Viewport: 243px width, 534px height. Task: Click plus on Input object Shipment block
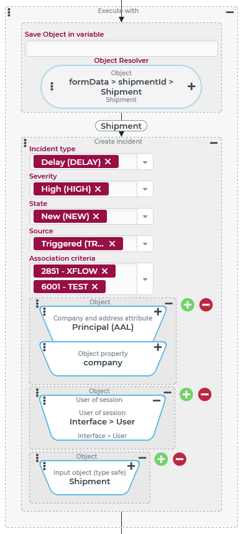pos(131,466)
